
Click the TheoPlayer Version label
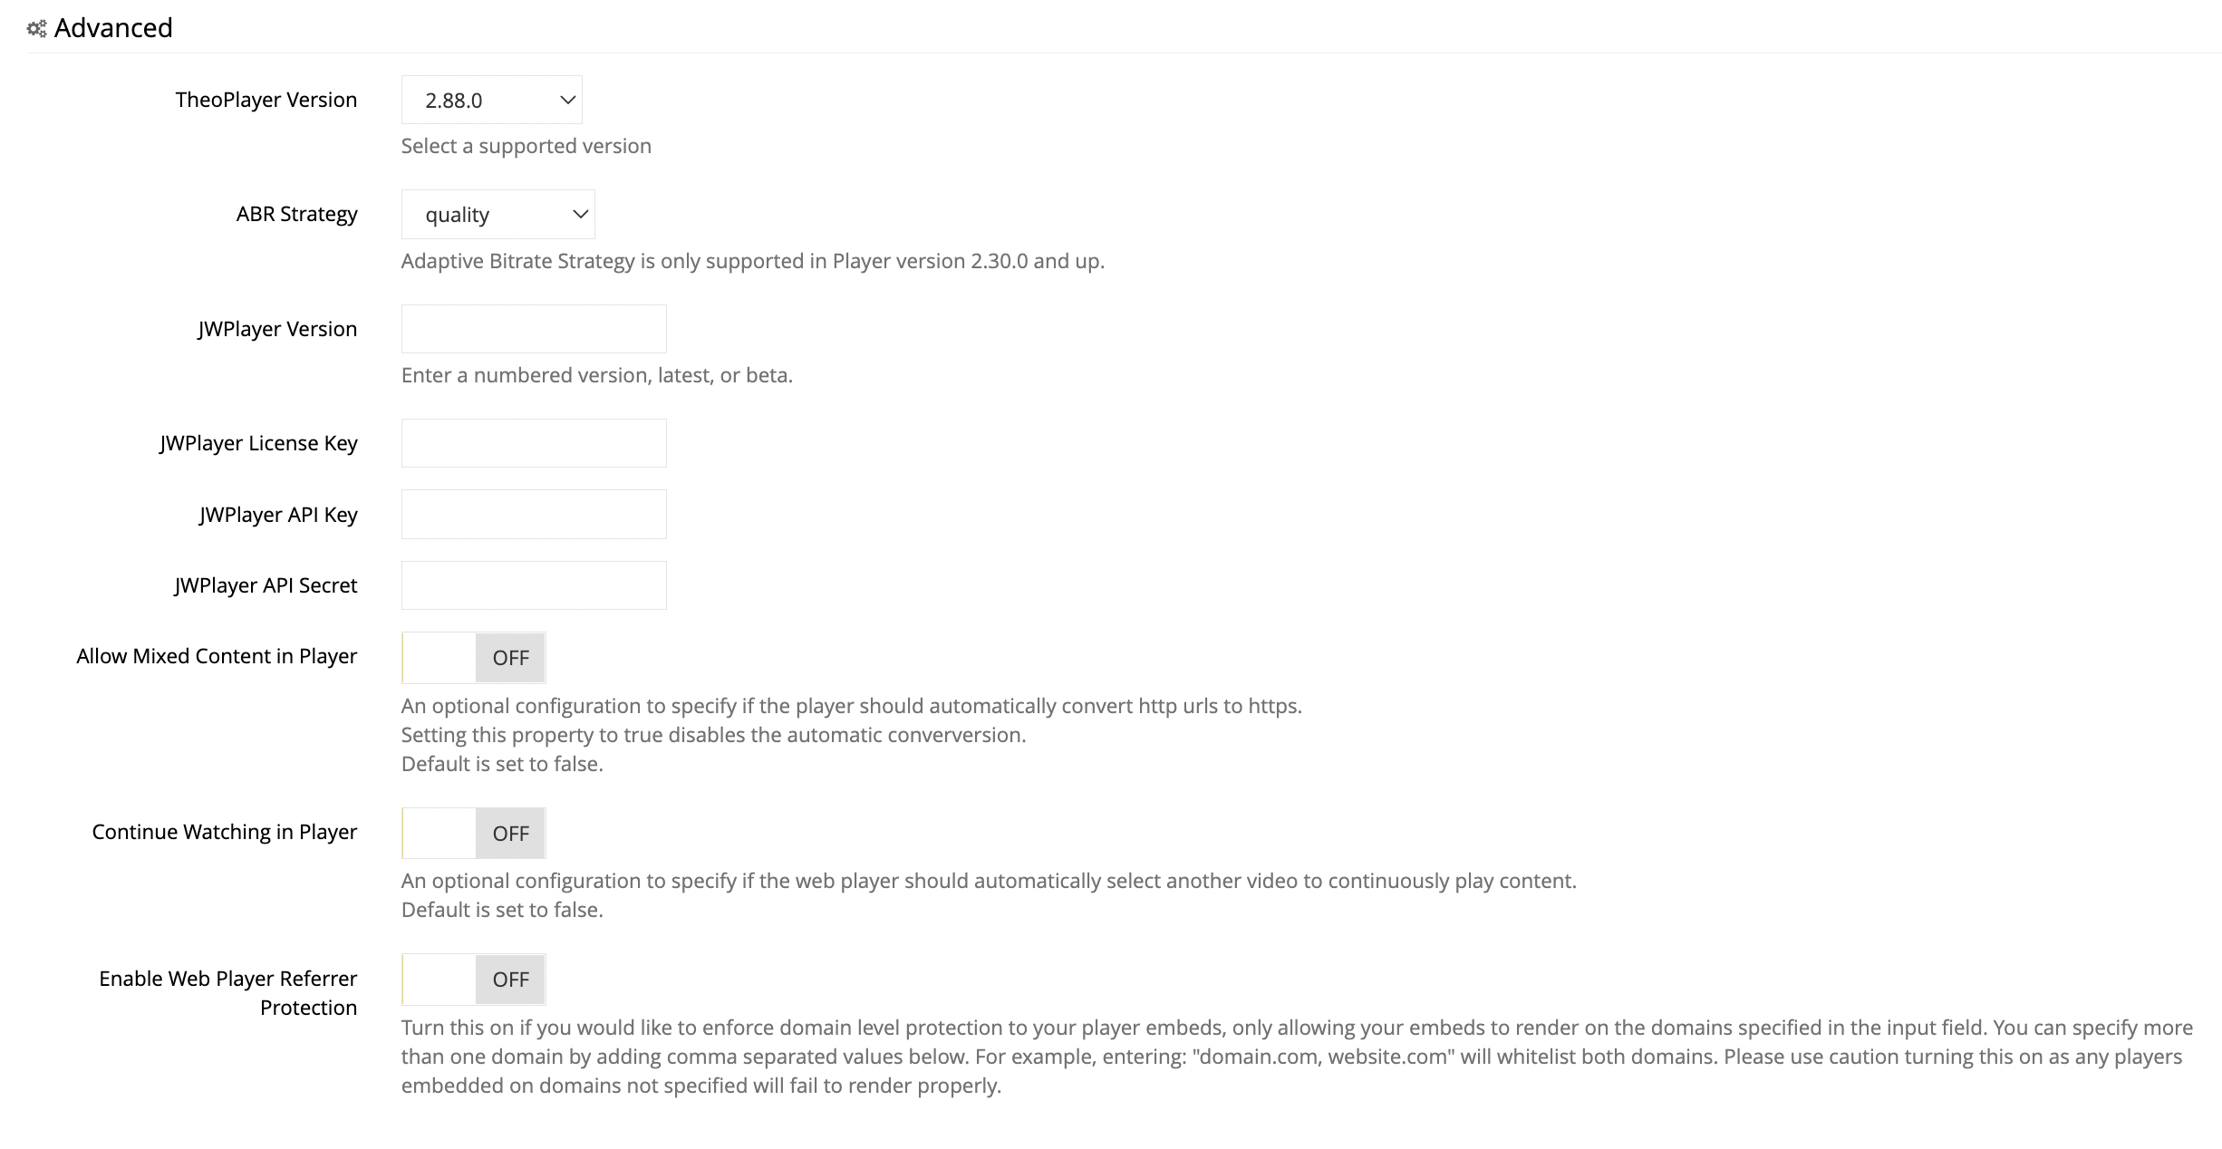[x=266, y=100]
